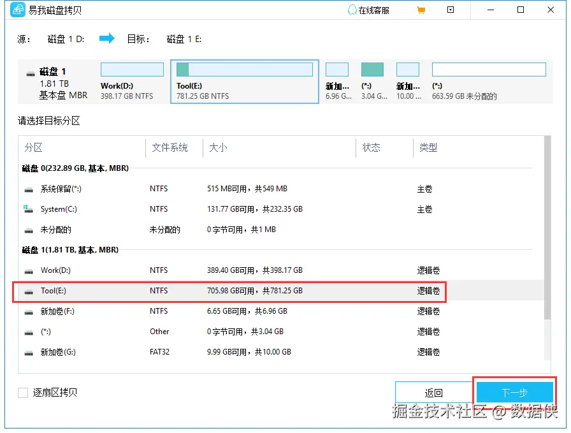Screen dimensions: 571x433
Task: Click the 文件系统 column header
Action: [x=169, y=147]
